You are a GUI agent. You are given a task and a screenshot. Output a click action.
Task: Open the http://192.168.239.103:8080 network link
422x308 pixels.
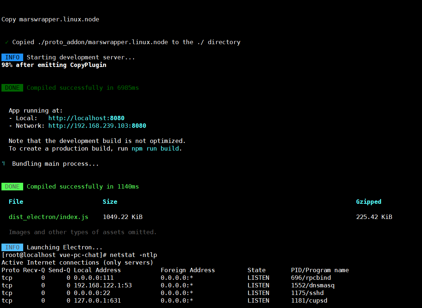pyautogui.click(x=97, y=126)
